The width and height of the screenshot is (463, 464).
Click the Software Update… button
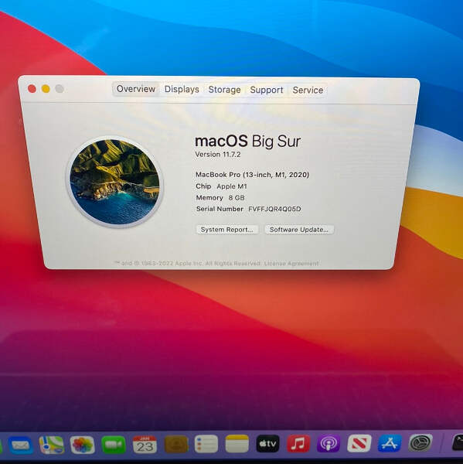[299, 230]
